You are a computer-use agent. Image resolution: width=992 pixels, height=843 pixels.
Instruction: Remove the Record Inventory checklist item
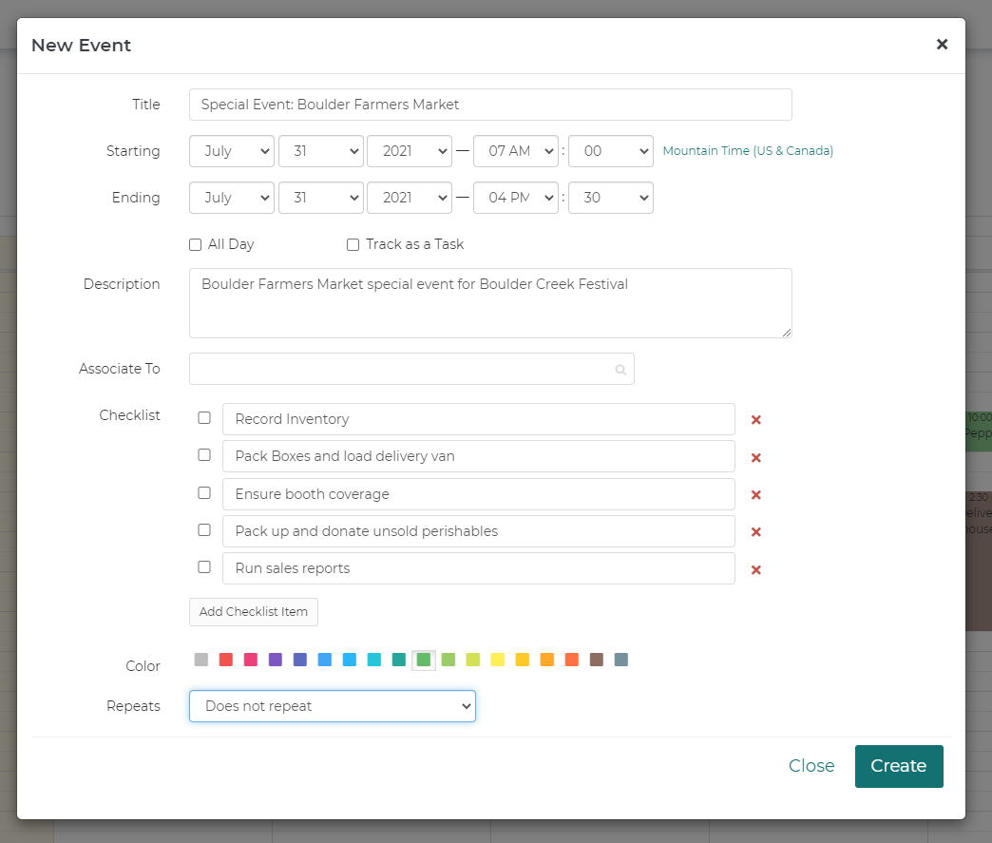click(756, 420)
